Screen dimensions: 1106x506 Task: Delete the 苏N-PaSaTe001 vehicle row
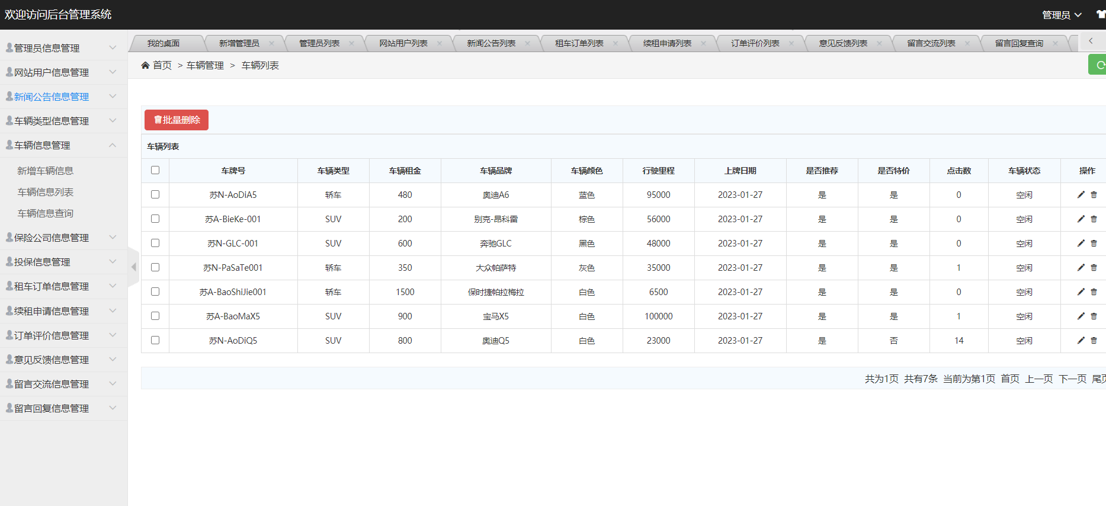pyautogui.click(x=1094, y=267)
